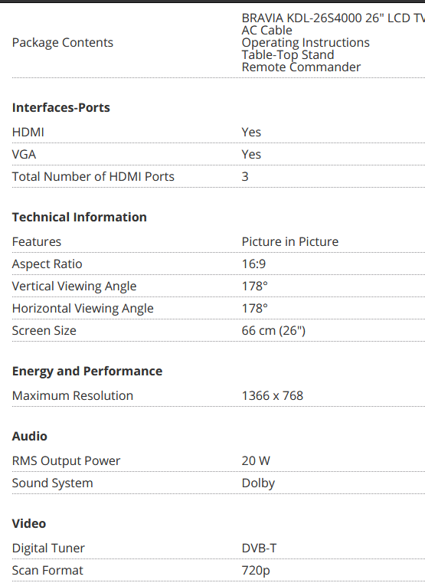Select the 1366 x 768 resolution value
The width and height of the screenshot is (425, 583).
(273, 395)
